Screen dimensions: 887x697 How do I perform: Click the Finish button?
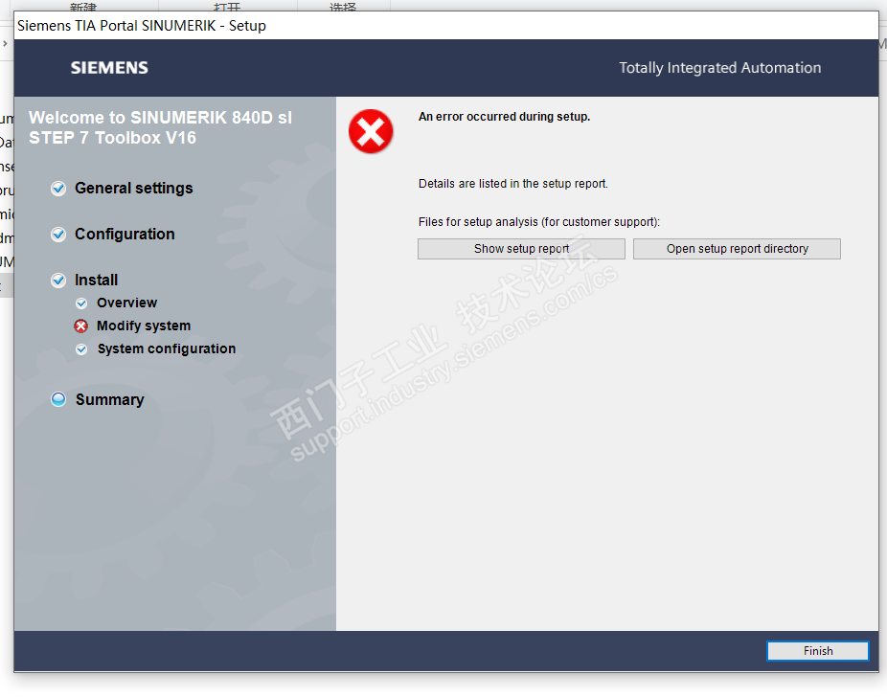(x=817, y=651)
